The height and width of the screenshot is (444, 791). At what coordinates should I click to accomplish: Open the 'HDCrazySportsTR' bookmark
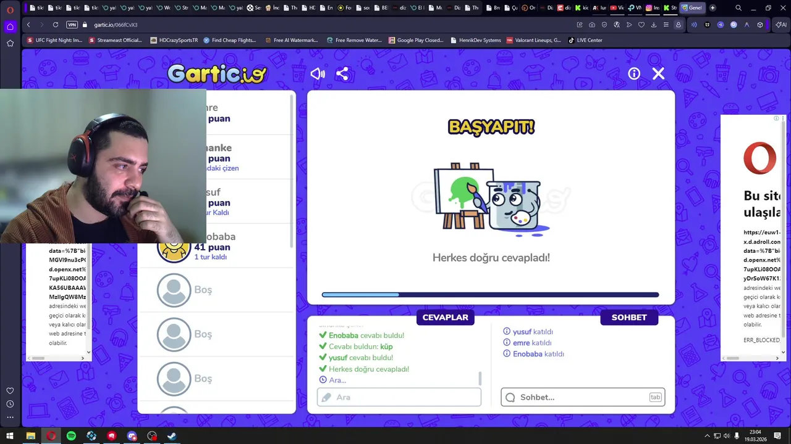click(x=174, y=40)
